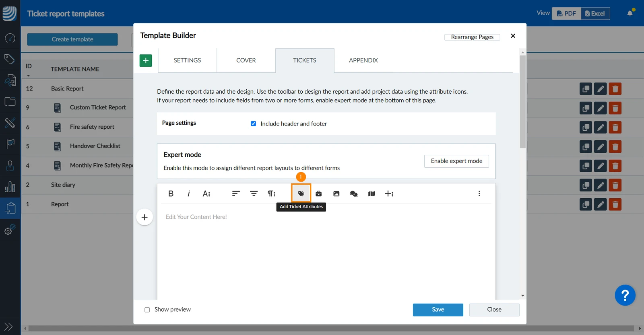644x335 pixels.
Task: Toggle Include header and footer checkbox
Action: (x=253, y=123)
